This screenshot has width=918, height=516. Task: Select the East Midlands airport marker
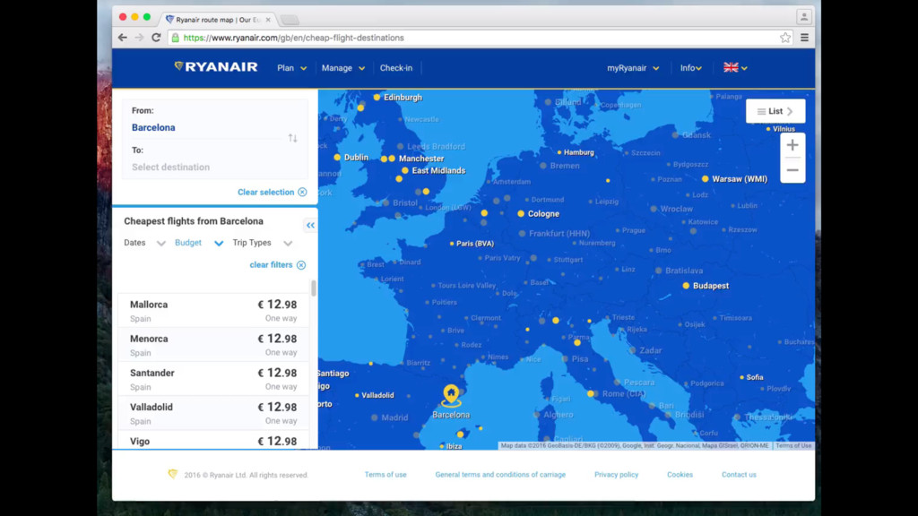point(404,170)
